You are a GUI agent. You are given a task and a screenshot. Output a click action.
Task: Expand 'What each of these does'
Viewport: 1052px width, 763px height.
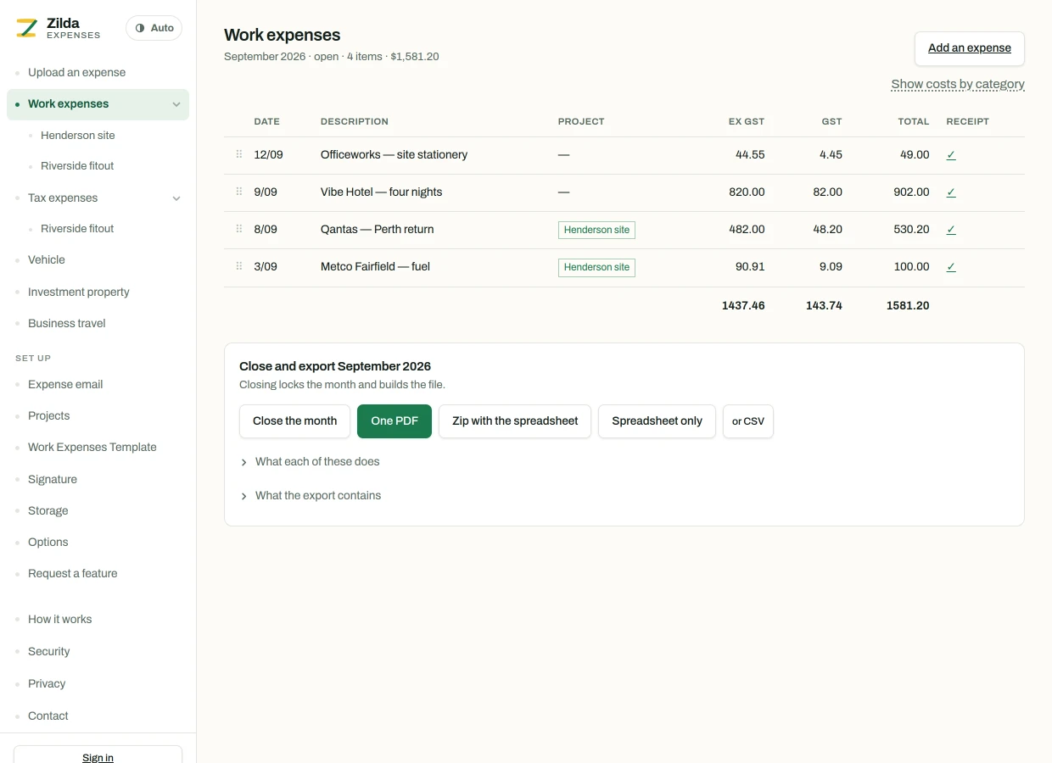pos(310,462)
